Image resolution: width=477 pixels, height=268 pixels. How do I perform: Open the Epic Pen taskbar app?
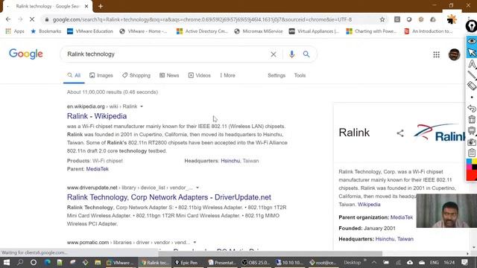tap(186, 263)
